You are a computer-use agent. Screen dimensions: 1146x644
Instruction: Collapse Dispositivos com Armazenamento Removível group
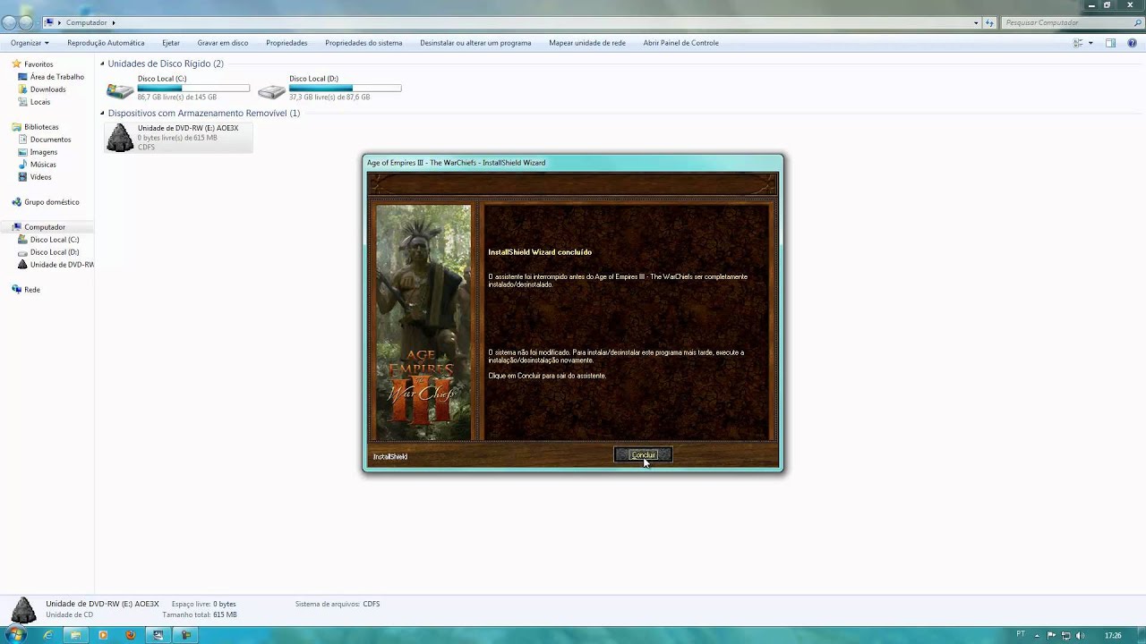click(102, 114)
